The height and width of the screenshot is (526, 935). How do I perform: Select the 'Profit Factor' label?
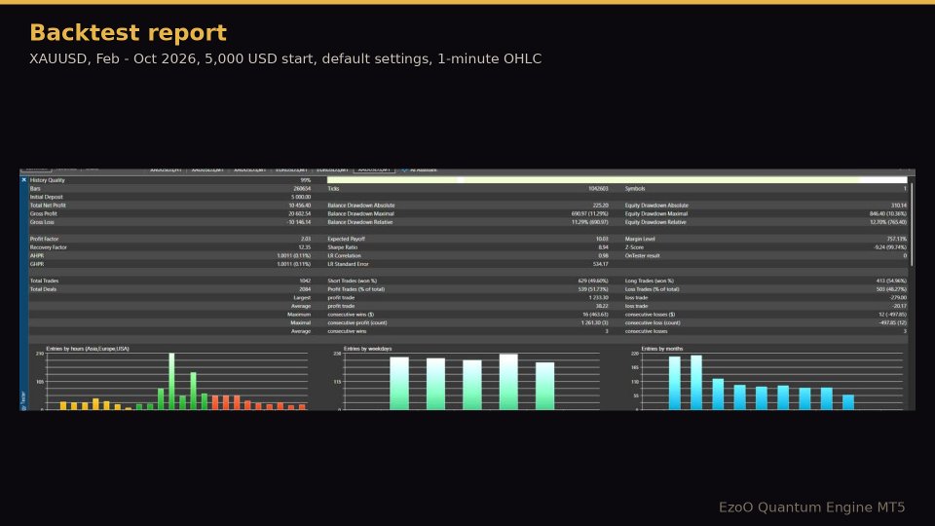(44, 239)
